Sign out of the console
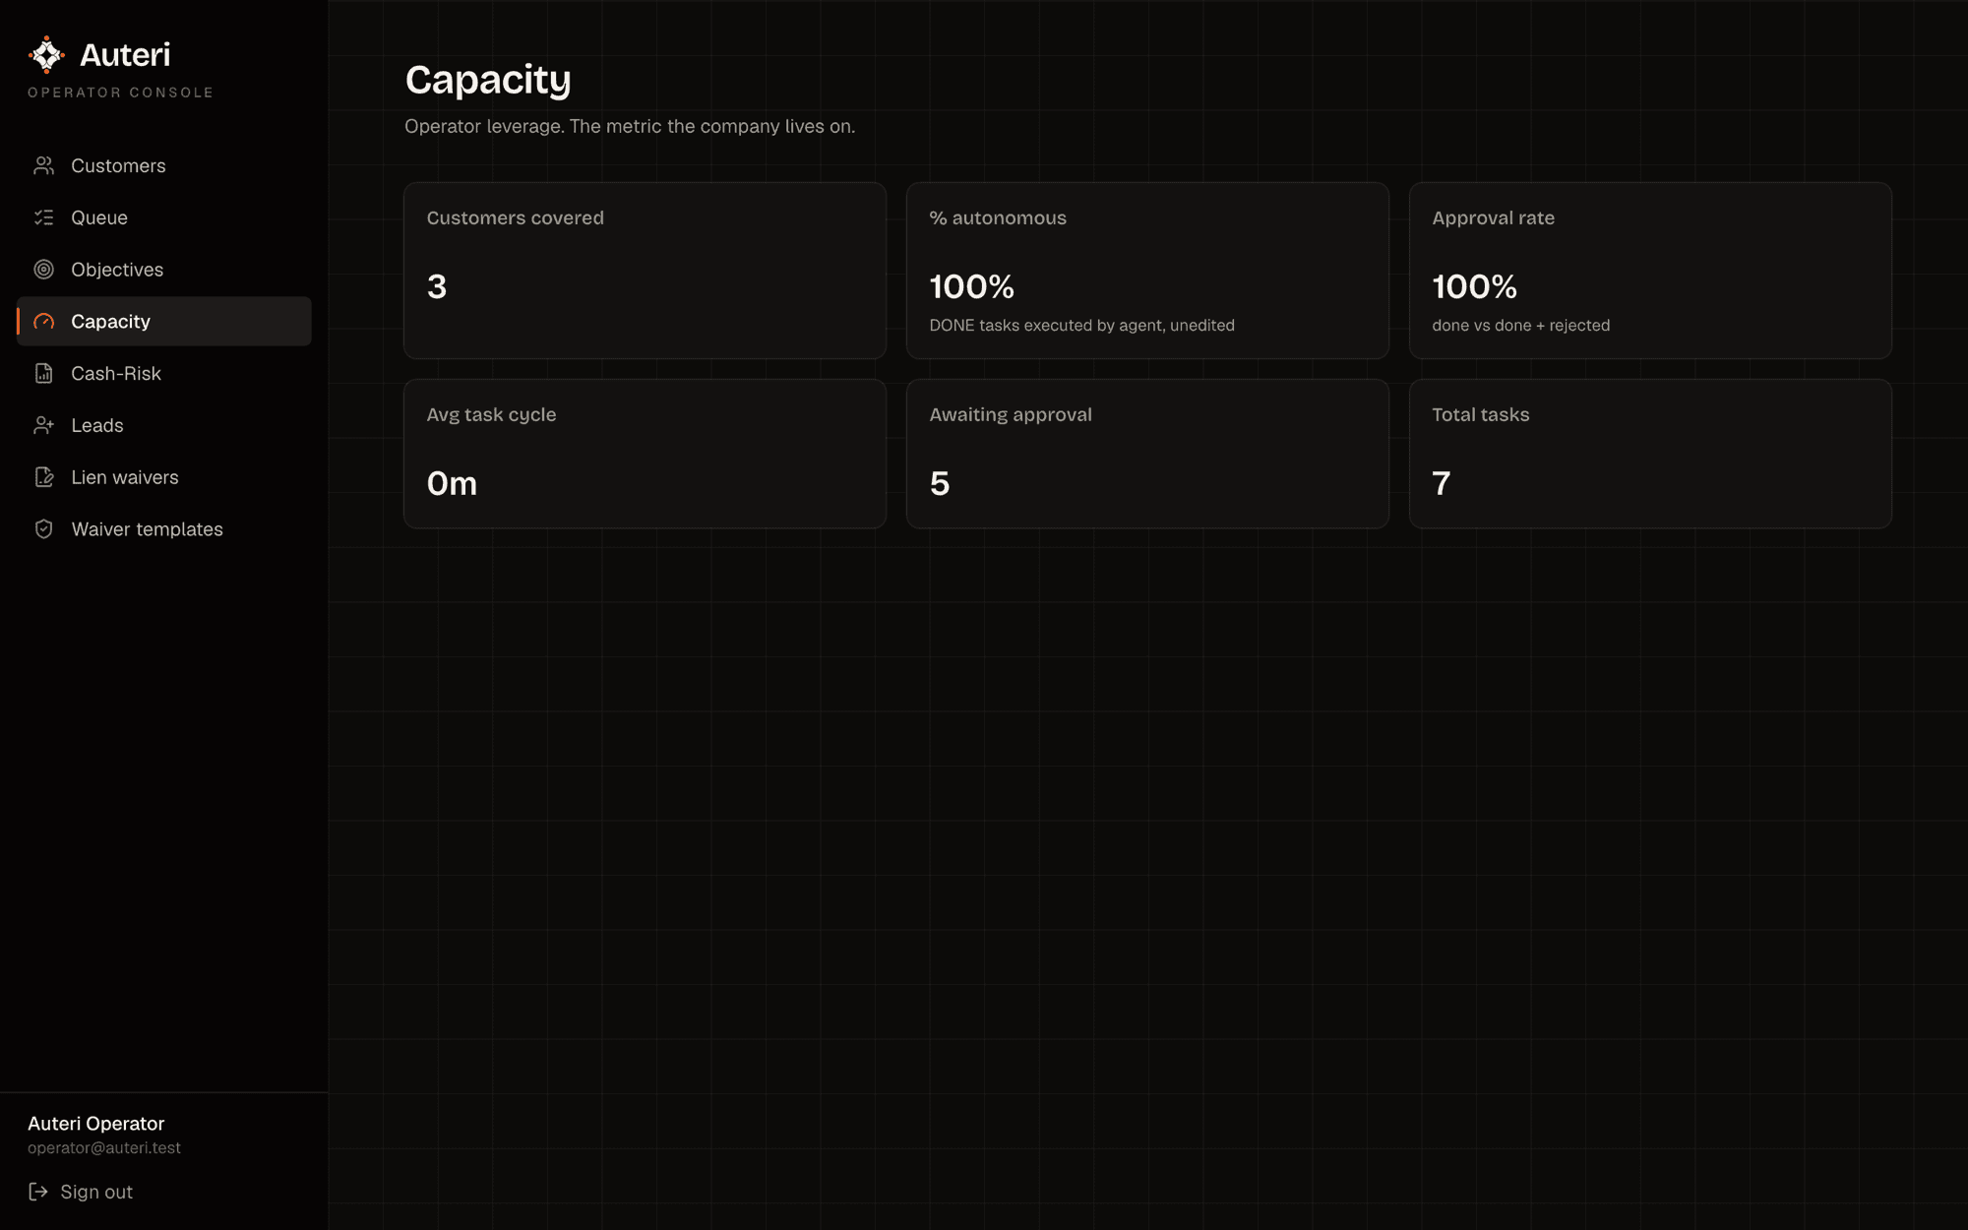This screenshot has width=1968, height=1230. pos(81,1192)
